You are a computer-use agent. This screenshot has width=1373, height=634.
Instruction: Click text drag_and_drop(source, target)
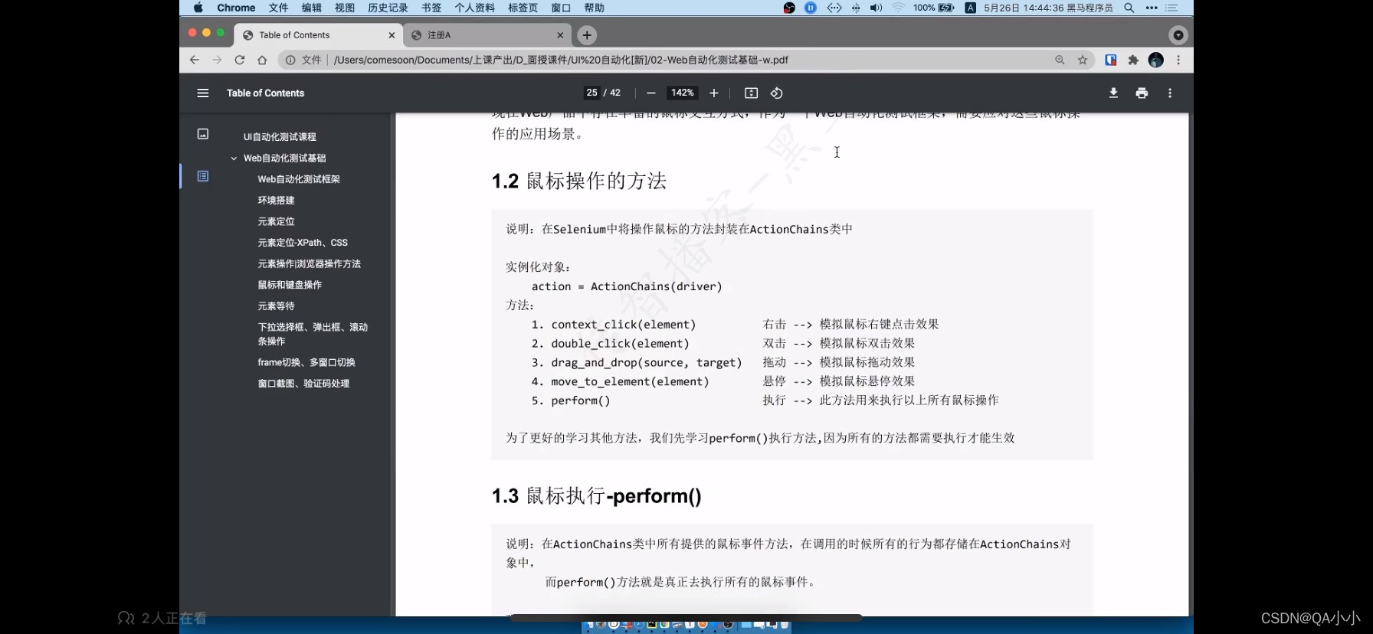(x=646, y=362)
